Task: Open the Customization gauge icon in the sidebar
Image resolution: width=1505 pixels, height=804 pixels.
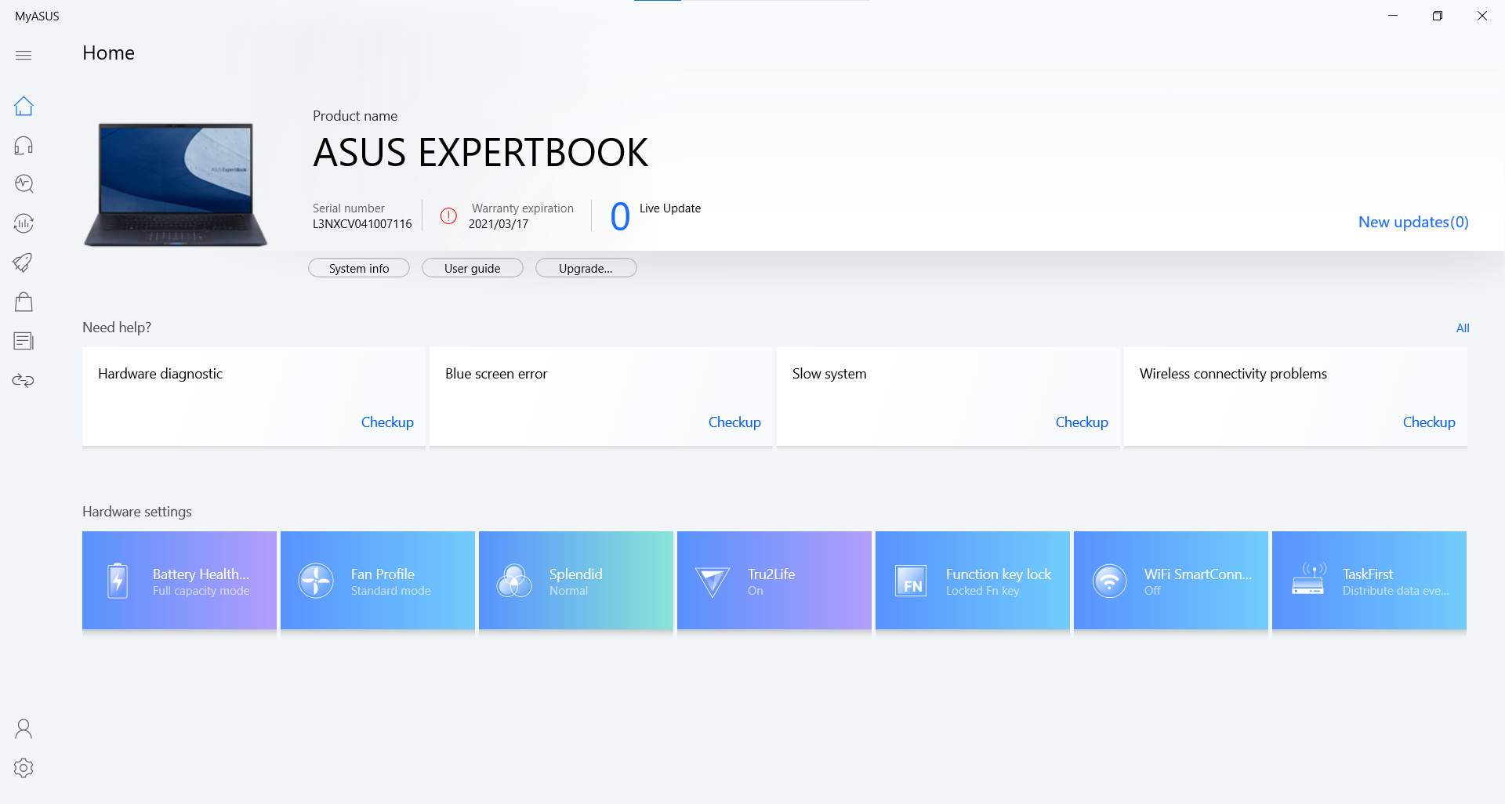Action: click(x=24, y=223)
